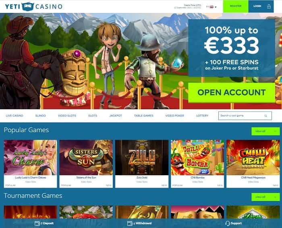This screenshot has width=282, height=228.
Task: Click the Support headset icon
Action: point(228,223)
